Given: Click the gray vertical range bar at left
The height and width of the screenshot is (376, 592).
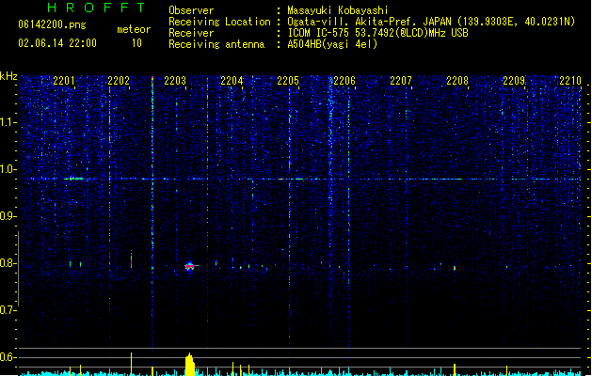Looking at the screenshot, I should [18, 269].
